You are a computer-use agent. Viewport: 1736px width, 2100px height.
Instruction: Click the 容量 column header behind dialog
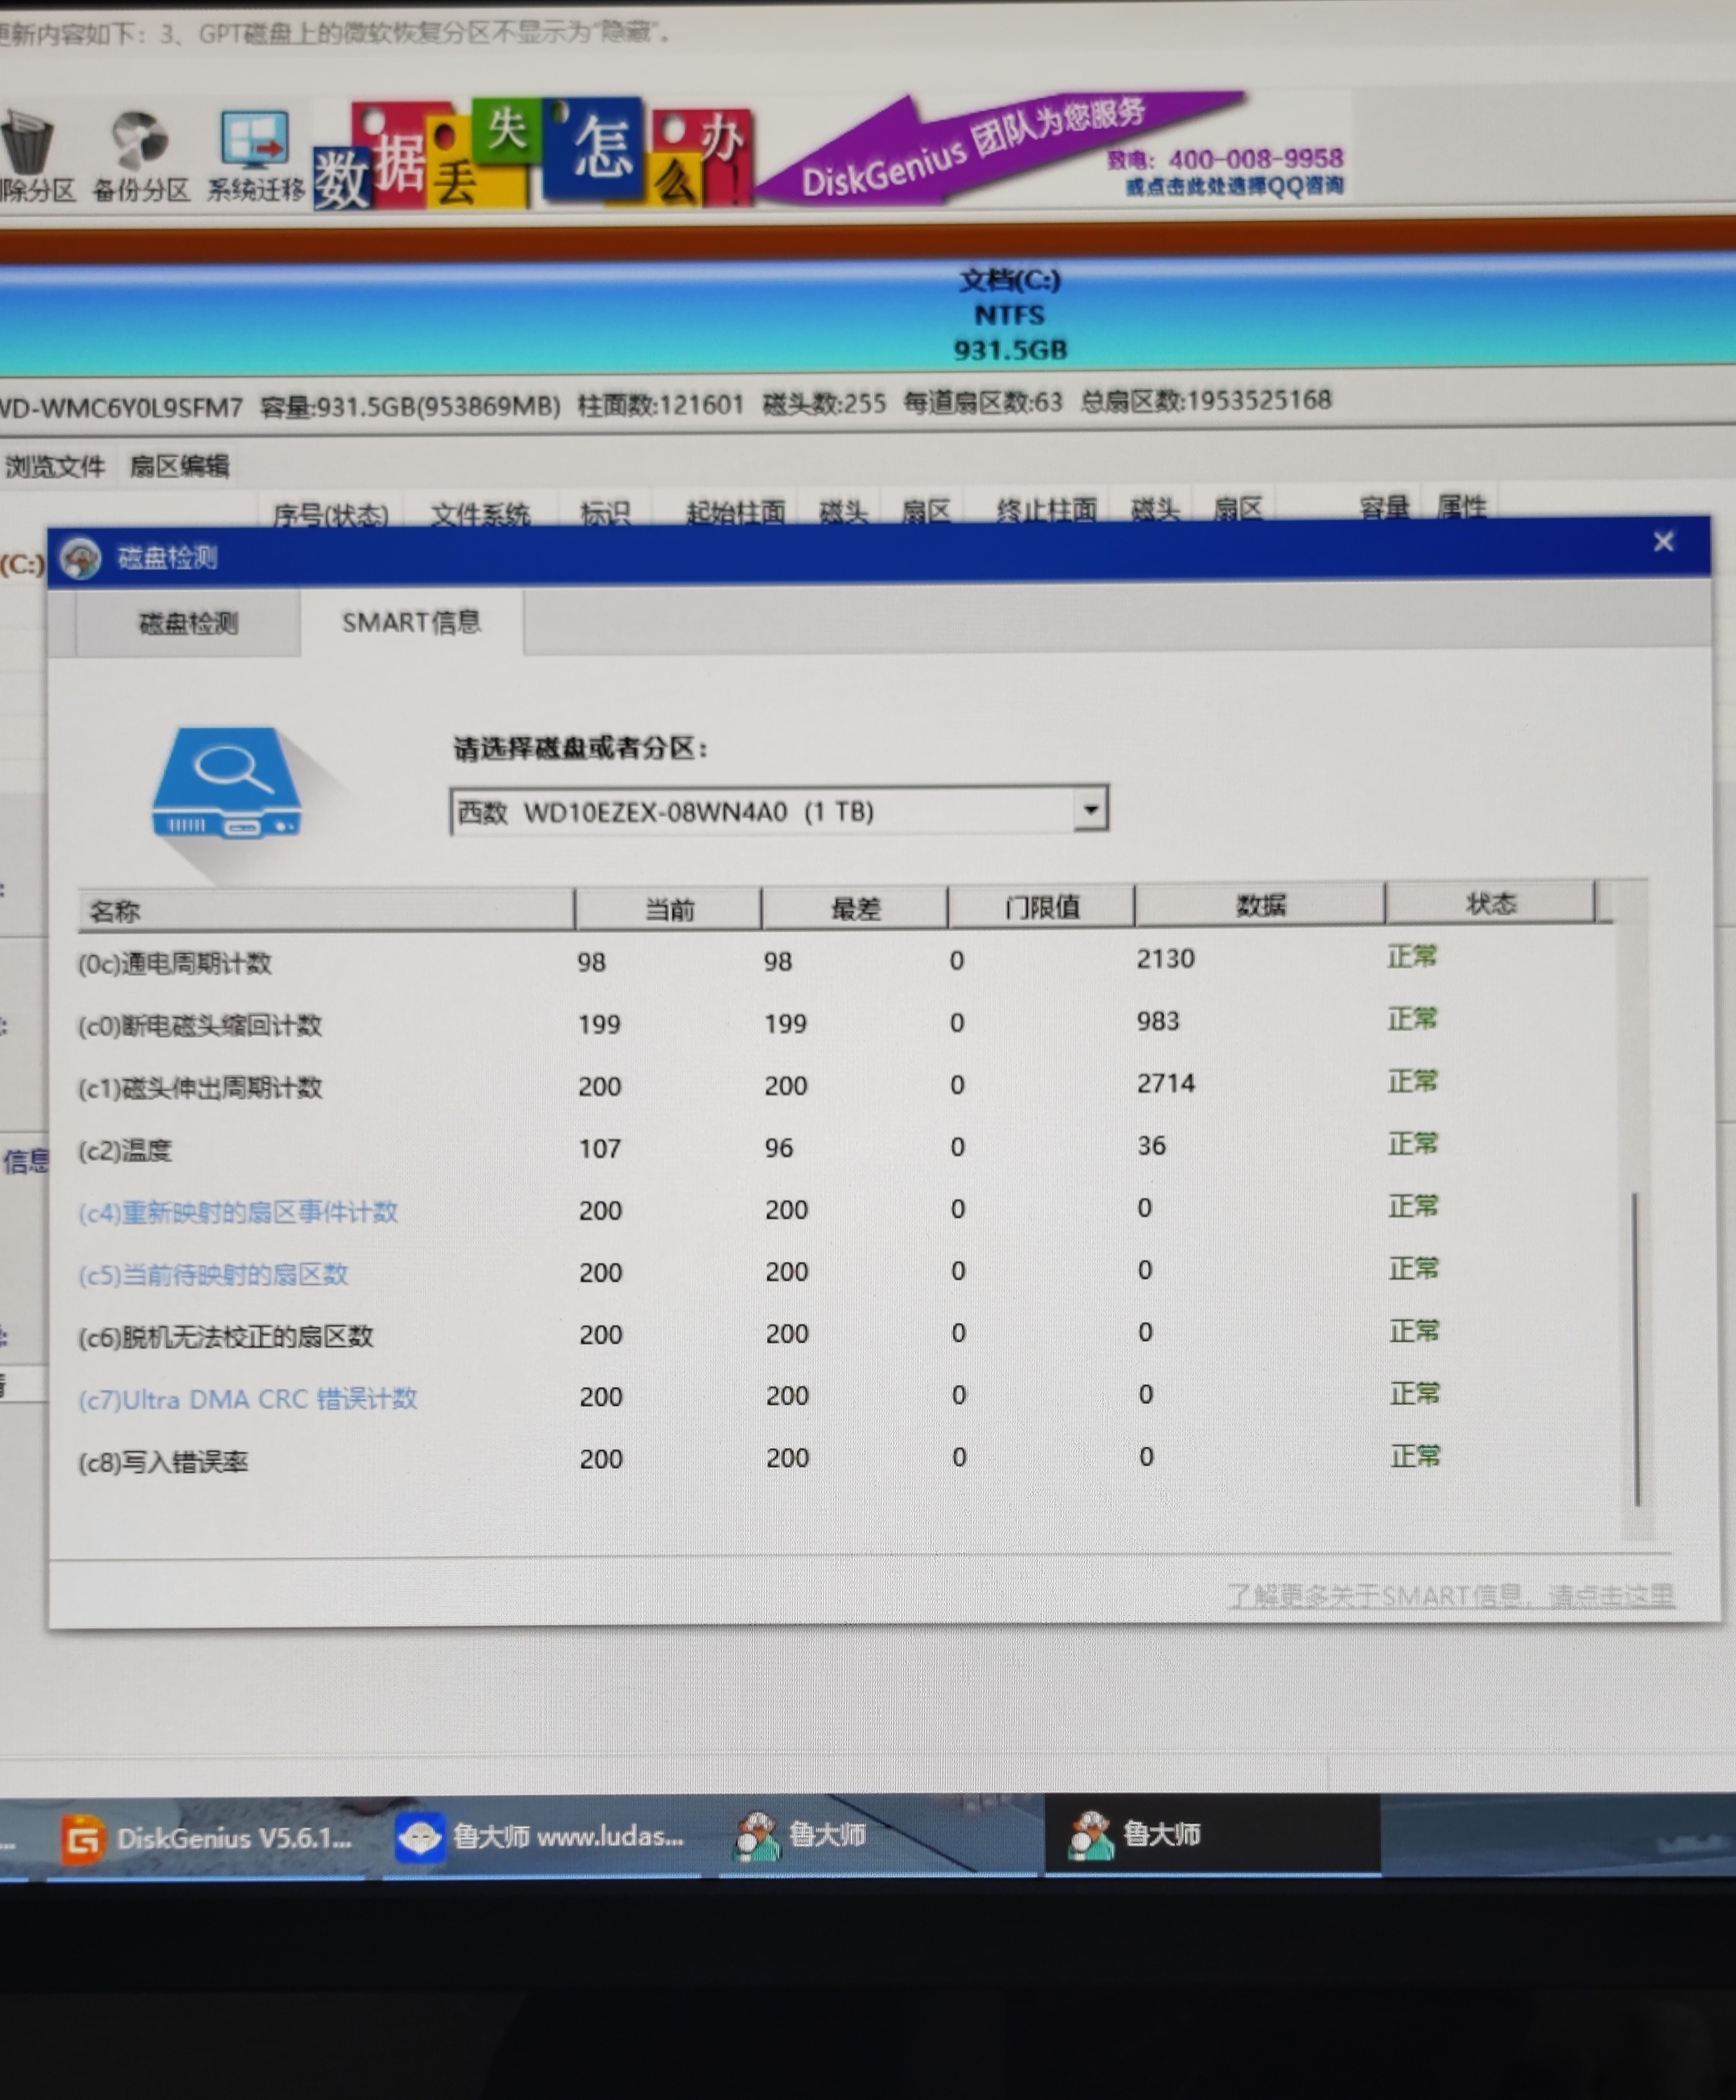pyautogui.click(x=1384, y=508)
